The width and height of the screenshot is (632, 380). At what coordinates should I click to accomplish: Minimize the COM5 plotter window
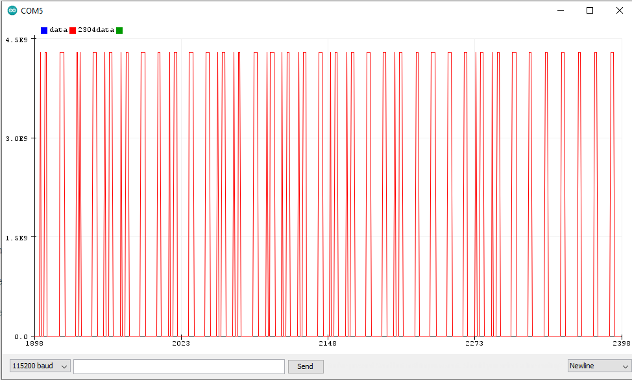pos(559,10)
